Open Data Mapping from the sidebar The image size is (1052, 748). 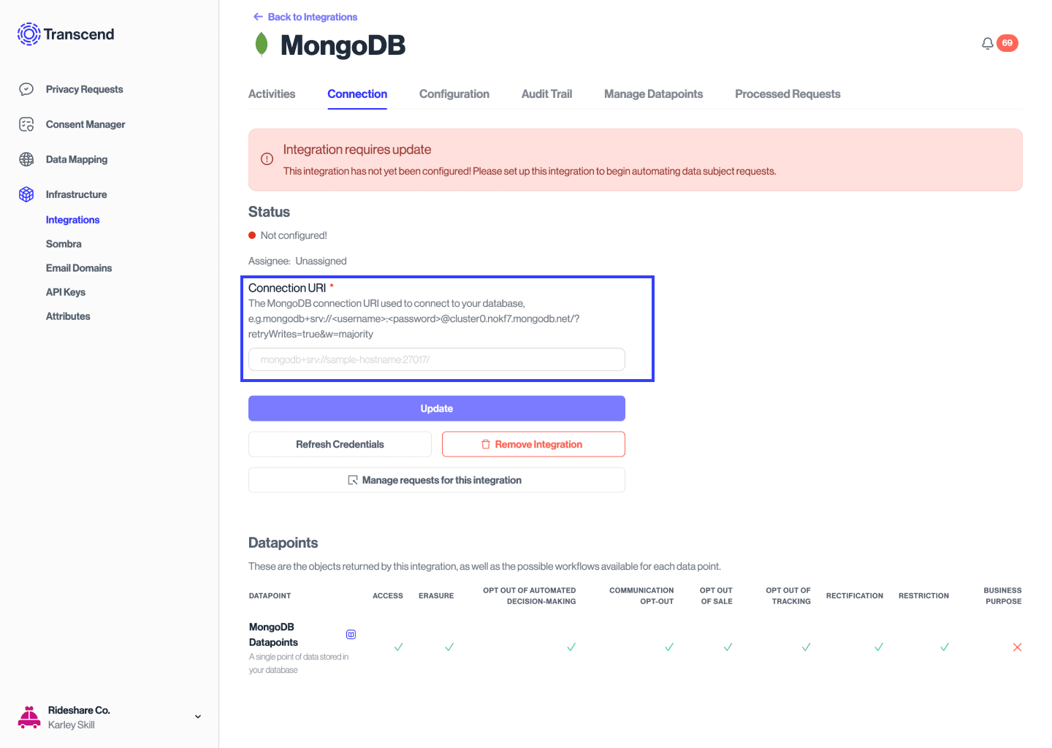click(x=26, y=159)
